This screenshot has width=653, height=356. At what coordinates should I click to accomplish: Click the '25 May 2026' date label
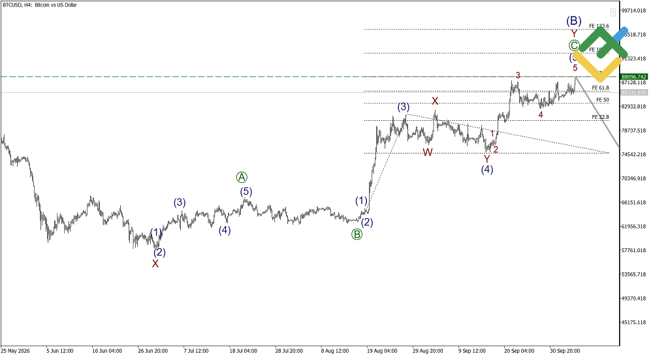click(16, 351)
